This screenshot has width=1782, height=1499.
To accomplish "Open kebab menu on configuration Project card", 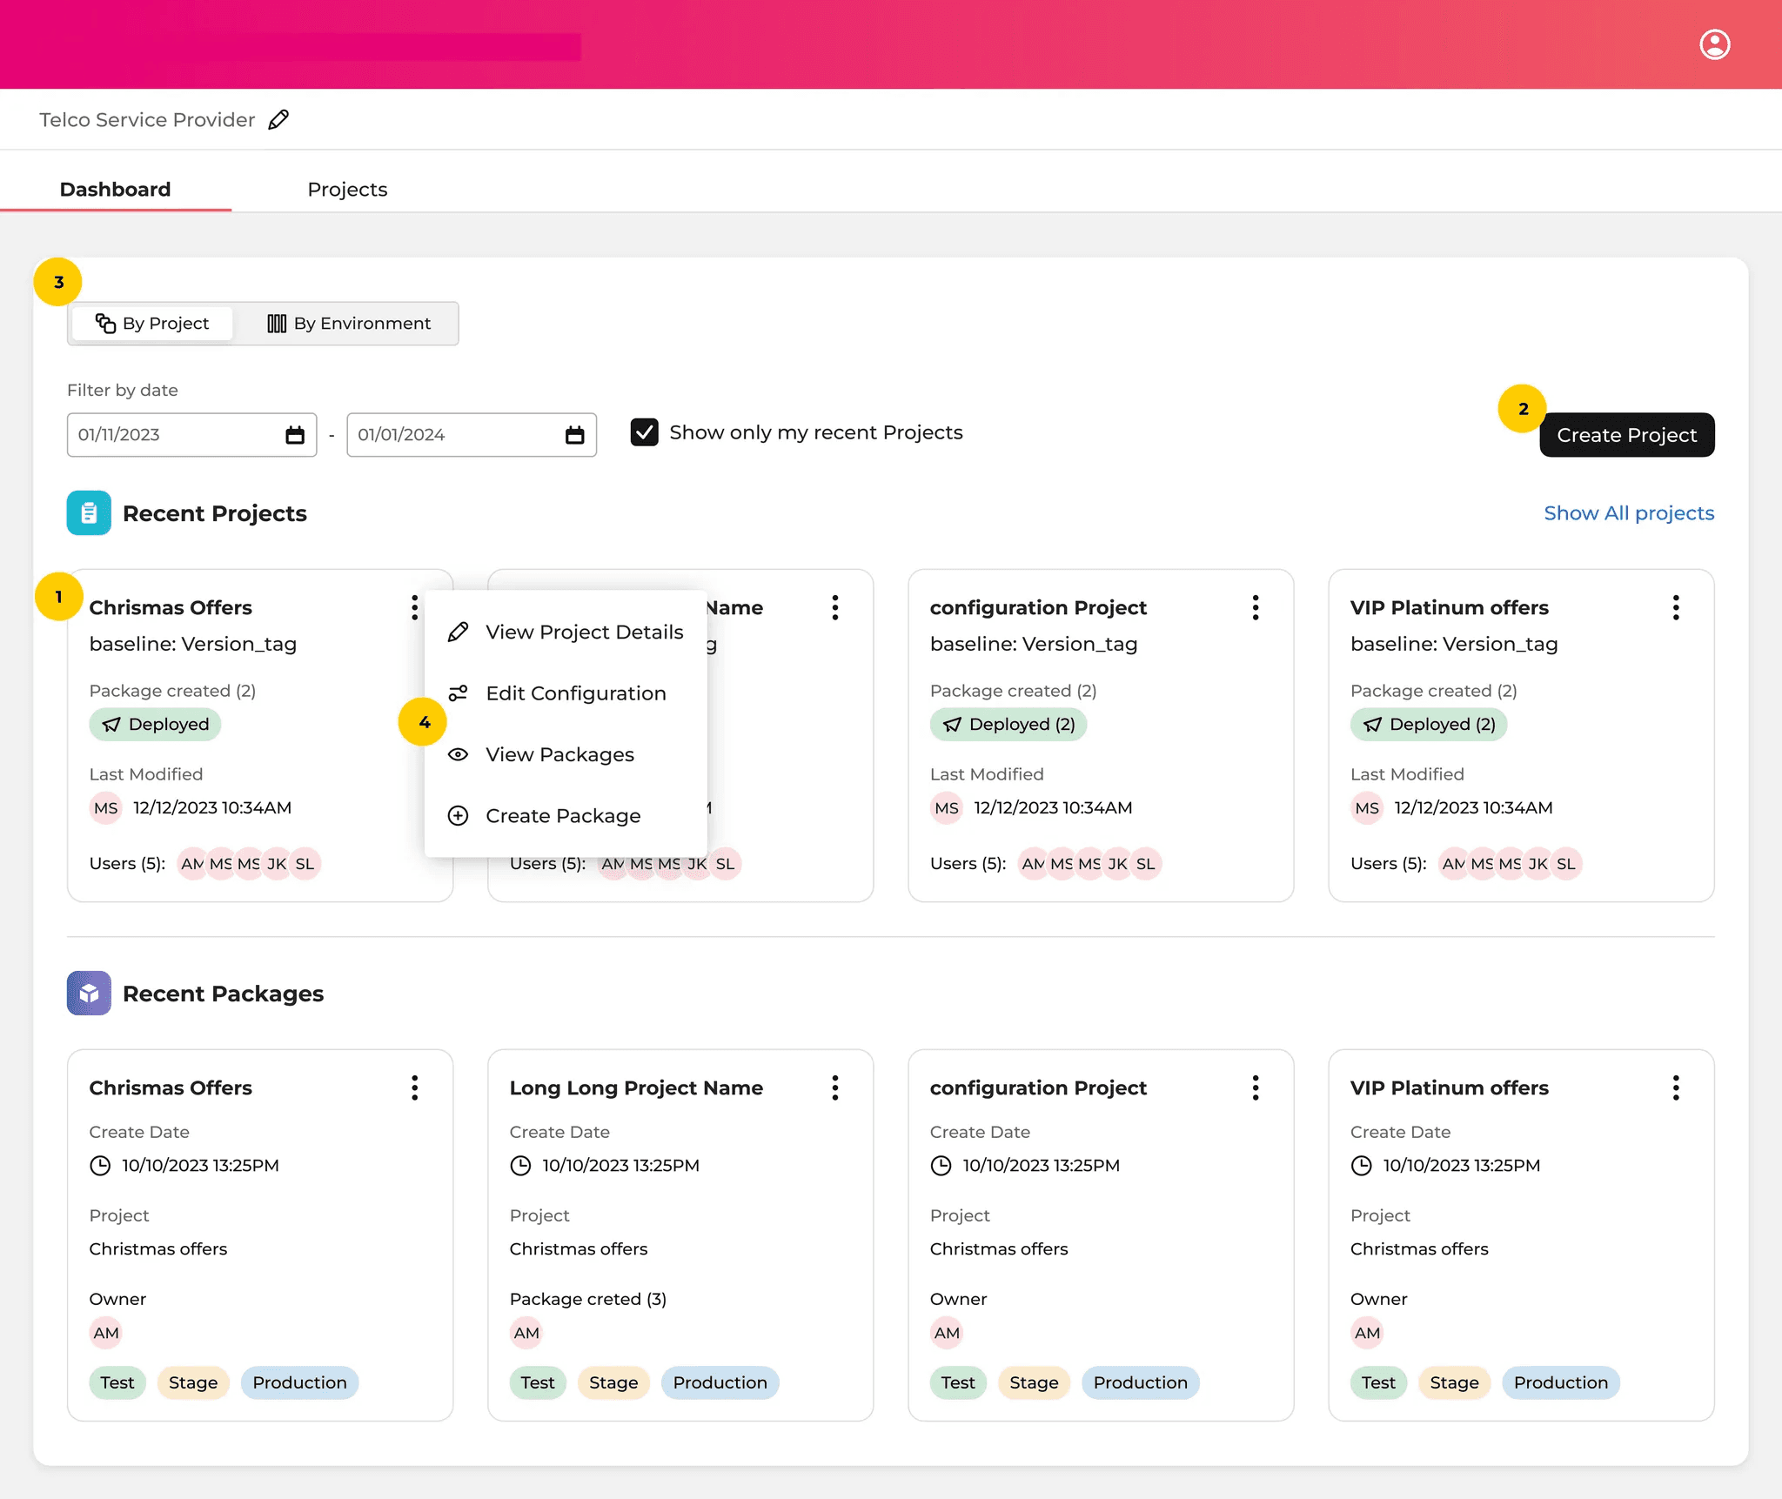I will [x=1255, y=607].
